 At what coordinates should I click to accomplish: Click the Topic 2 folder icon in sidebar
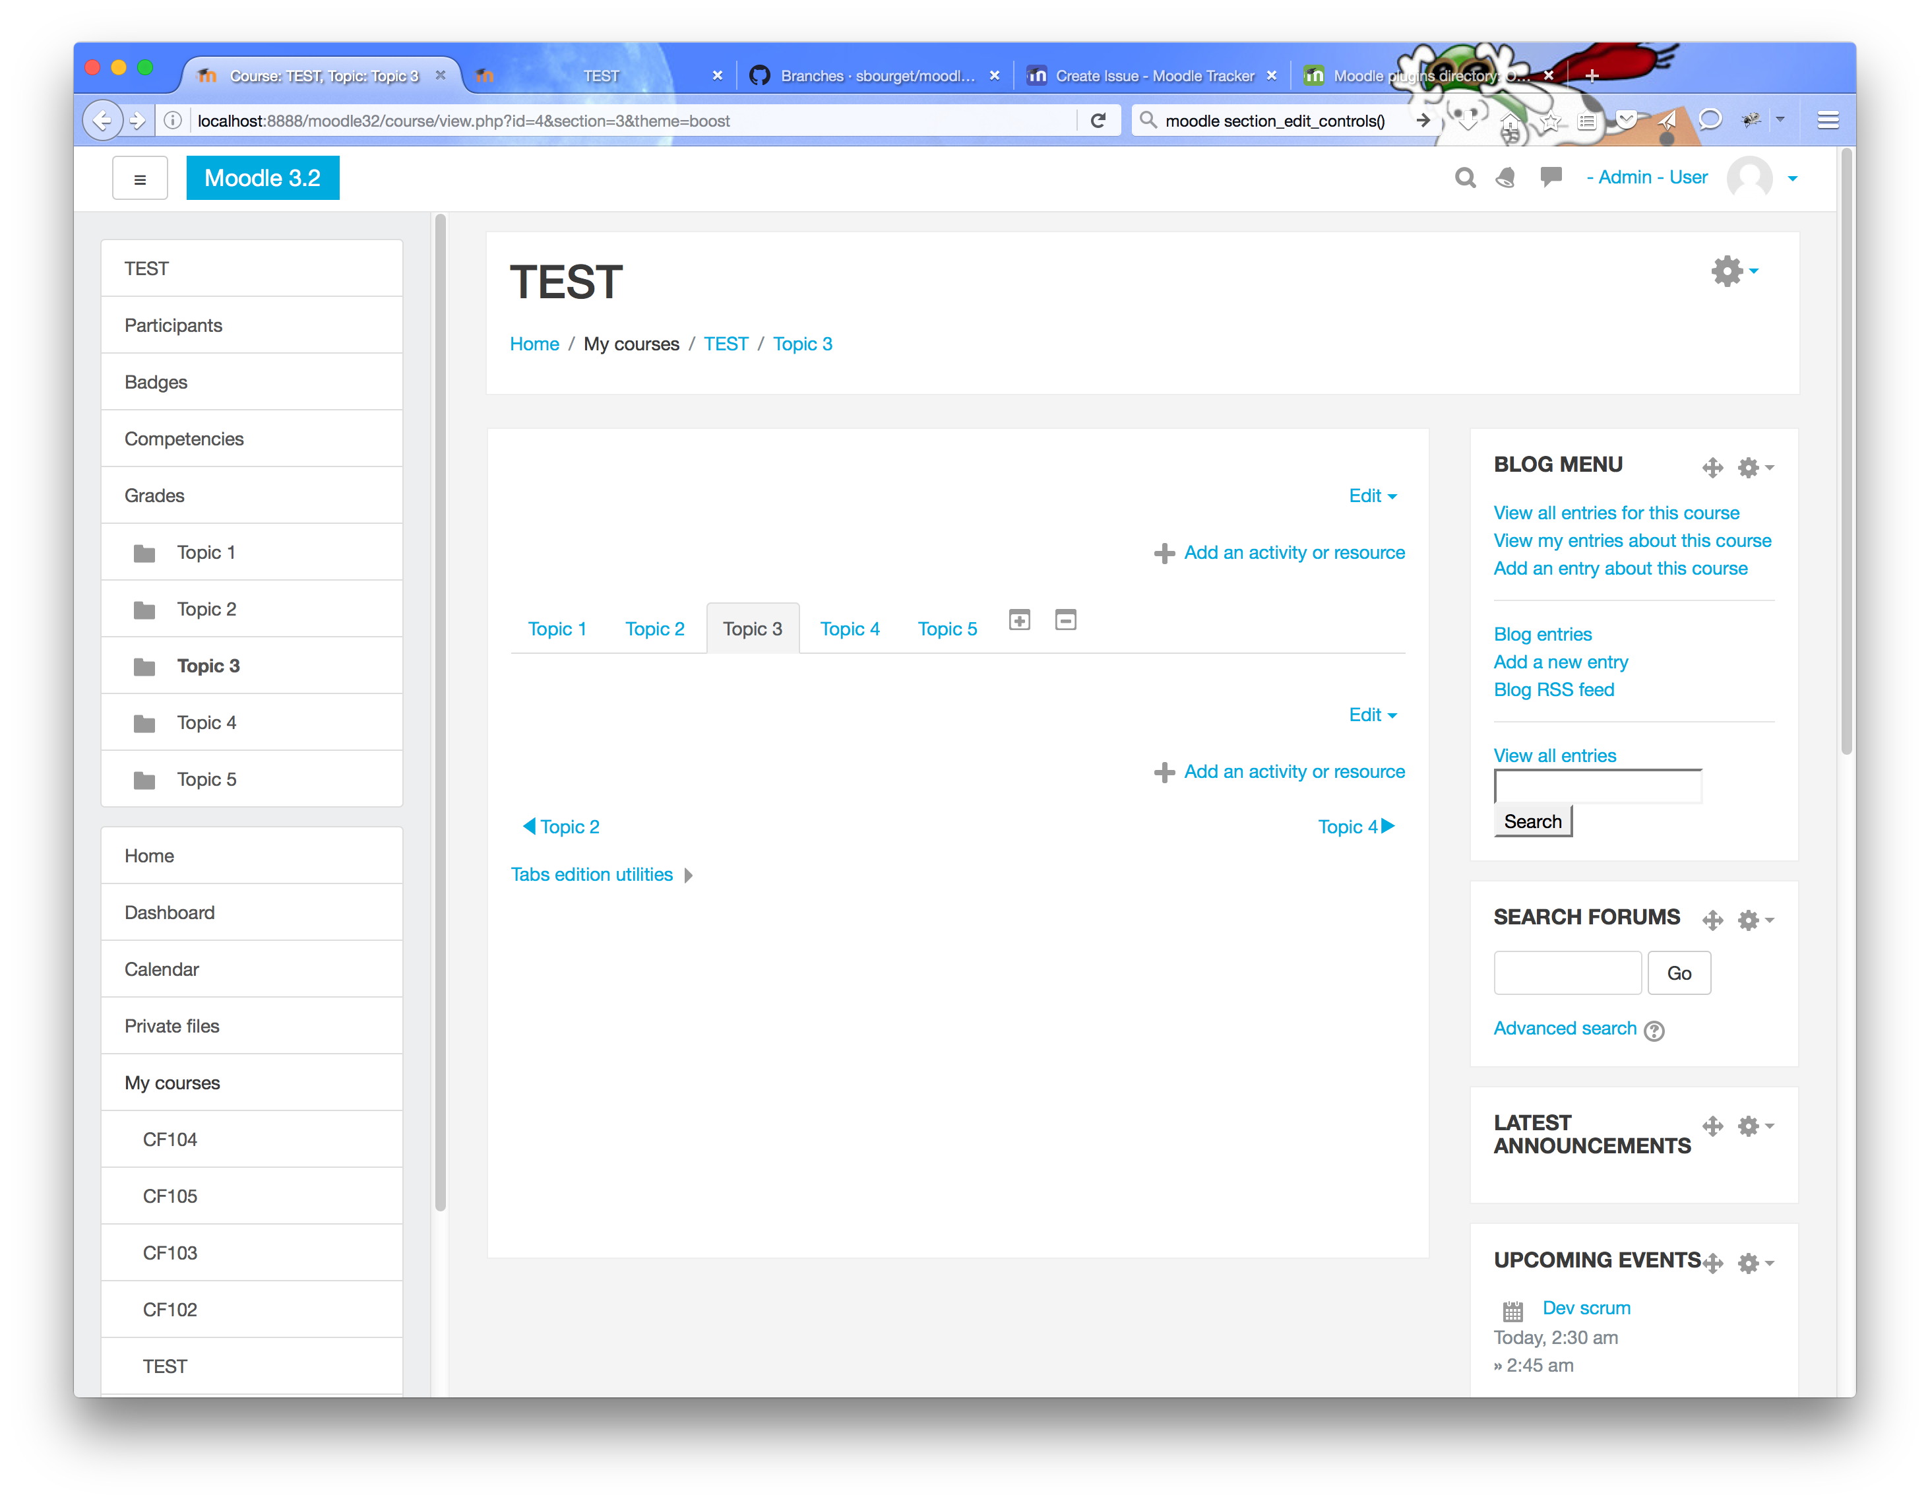[x=144, y=610]
